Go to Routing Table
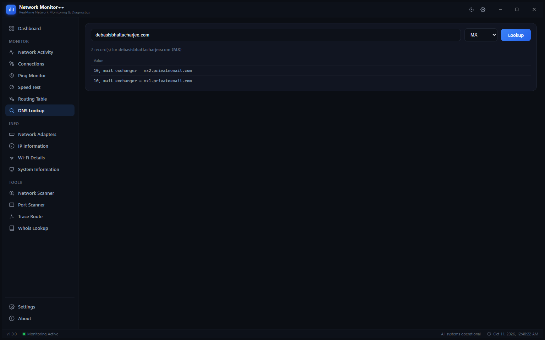Screen dimensions: 545x340 (40, 99)
